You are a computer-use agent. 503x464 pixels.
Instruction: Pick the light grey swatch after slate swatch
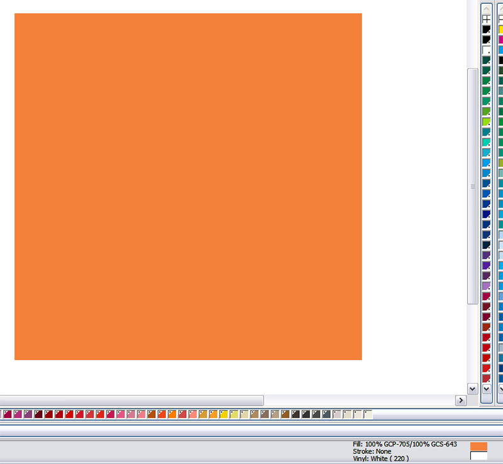pos(336,414)
